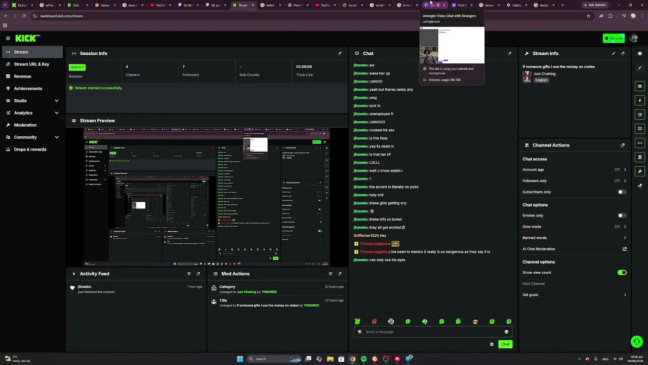Image resolution: width=648 pixels, height=365 pixels.
Task: Select the red angry emote in quick emotes
Action: [x=374, y=321]
